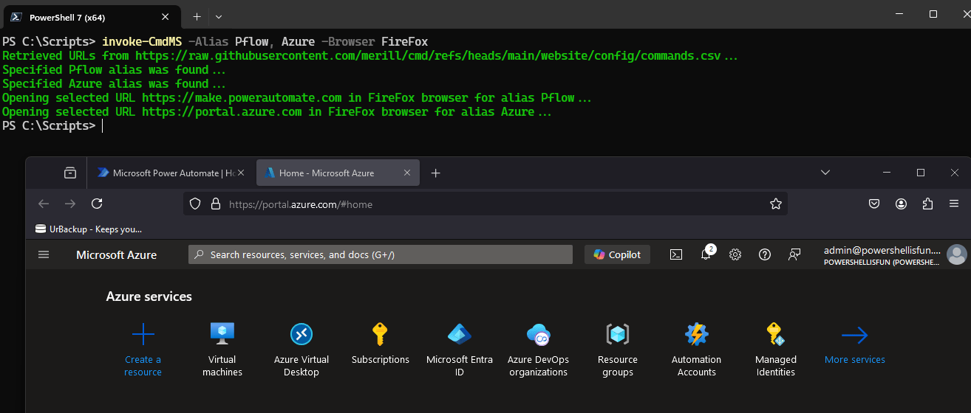This screenshot has height=413, width=971.
Task: Minimize the Firefox window
Action: (x=887, y=172)
